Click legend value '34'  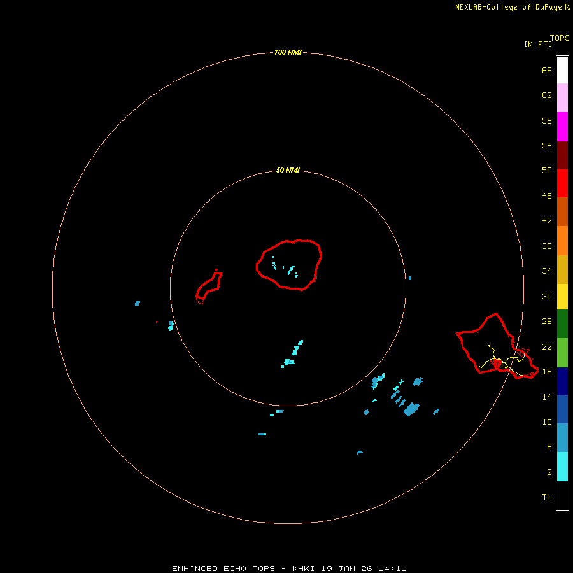click(547, 271)
